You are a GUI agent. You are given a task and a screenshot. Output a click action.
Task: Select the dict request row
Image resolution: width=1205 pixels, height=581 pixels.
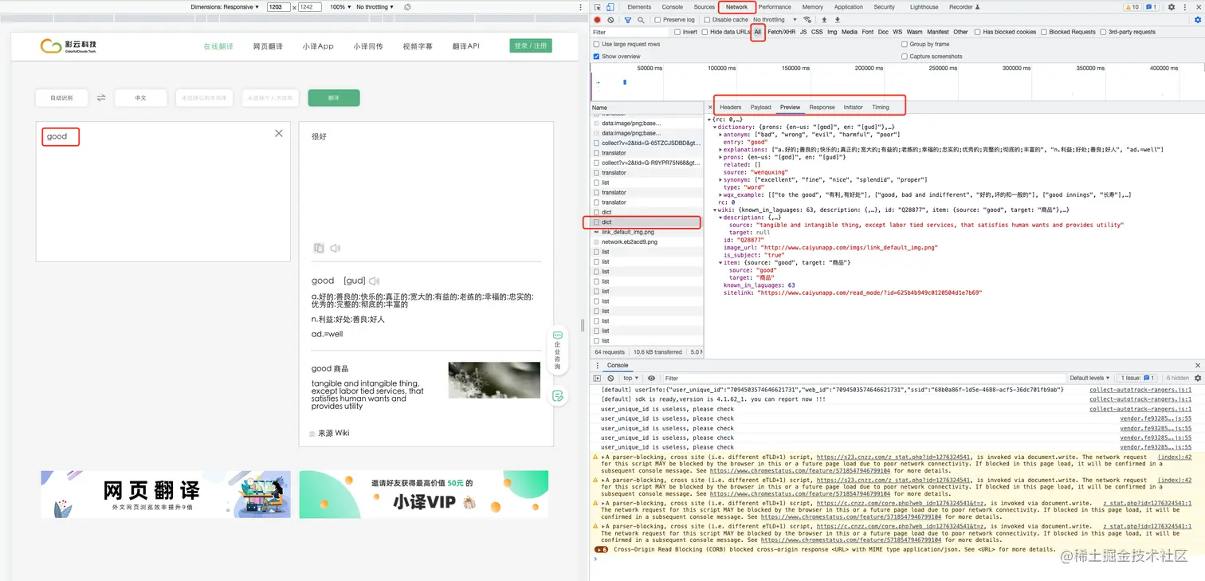tap(646, 222)
